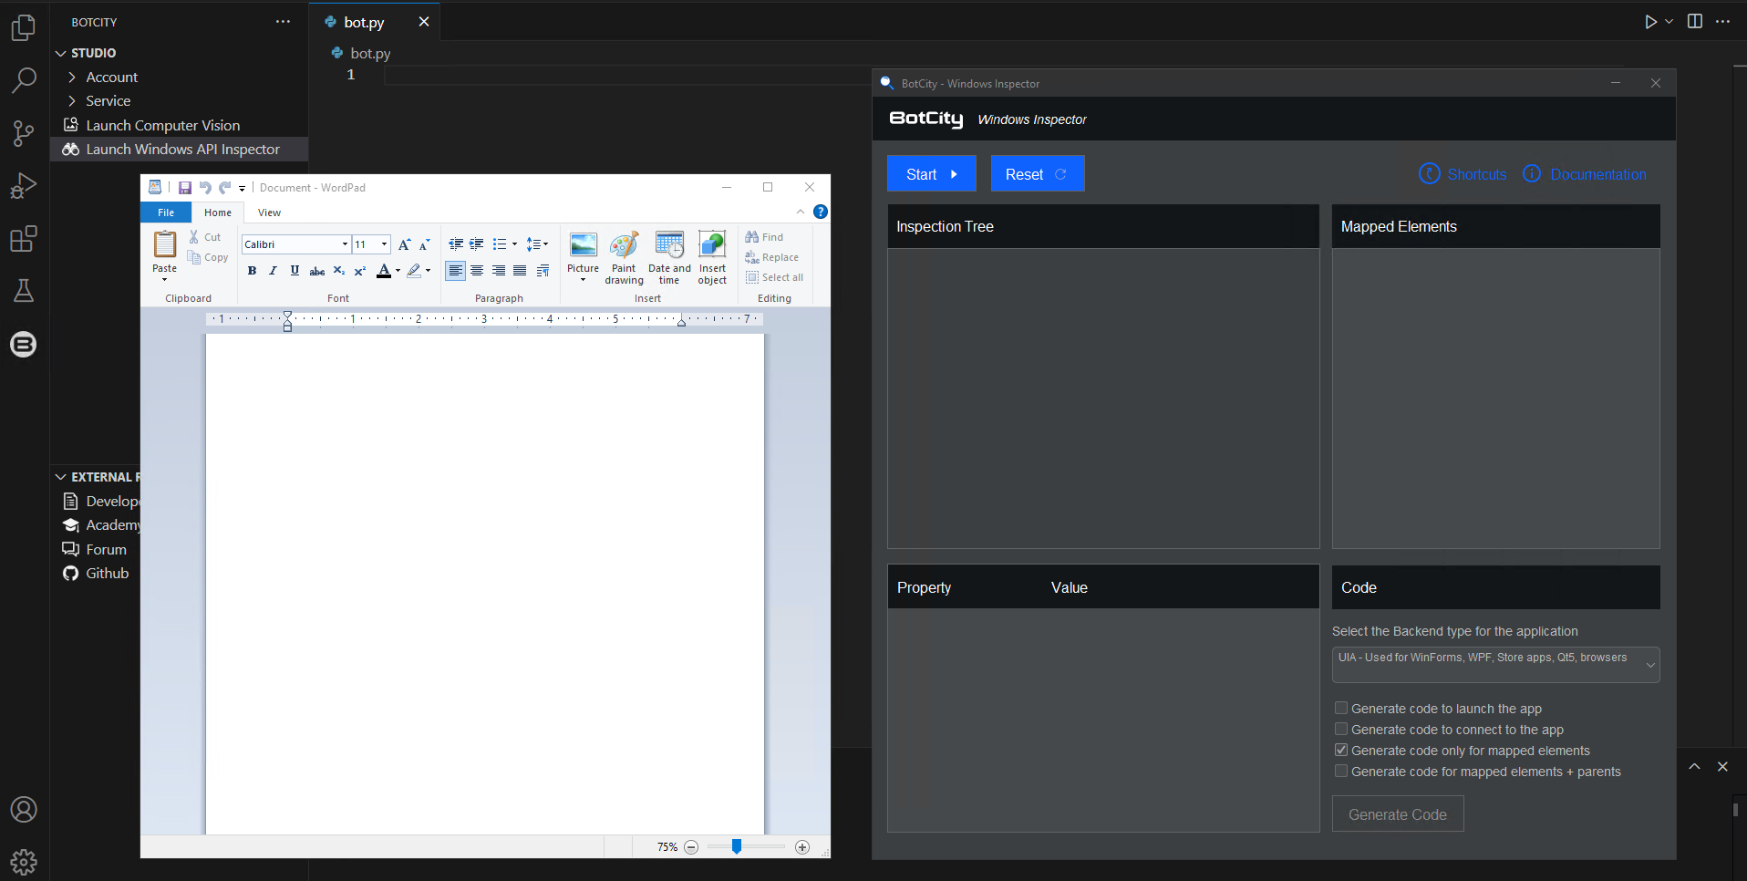Expand the Service tree item
Viewport: 1747px width, 881px height.
click(72, 101)
